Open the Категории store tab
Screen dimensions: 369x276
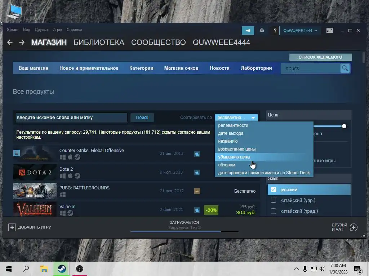click(141, 68)
